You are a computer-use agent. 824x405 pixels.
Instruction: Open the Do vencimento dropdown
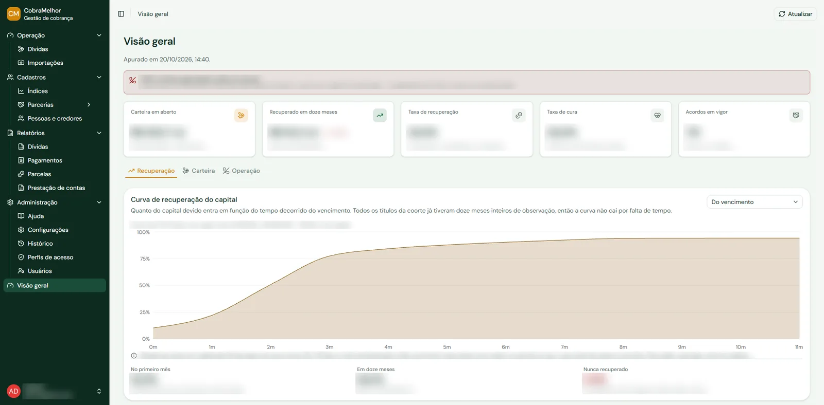tap(754, 202)
